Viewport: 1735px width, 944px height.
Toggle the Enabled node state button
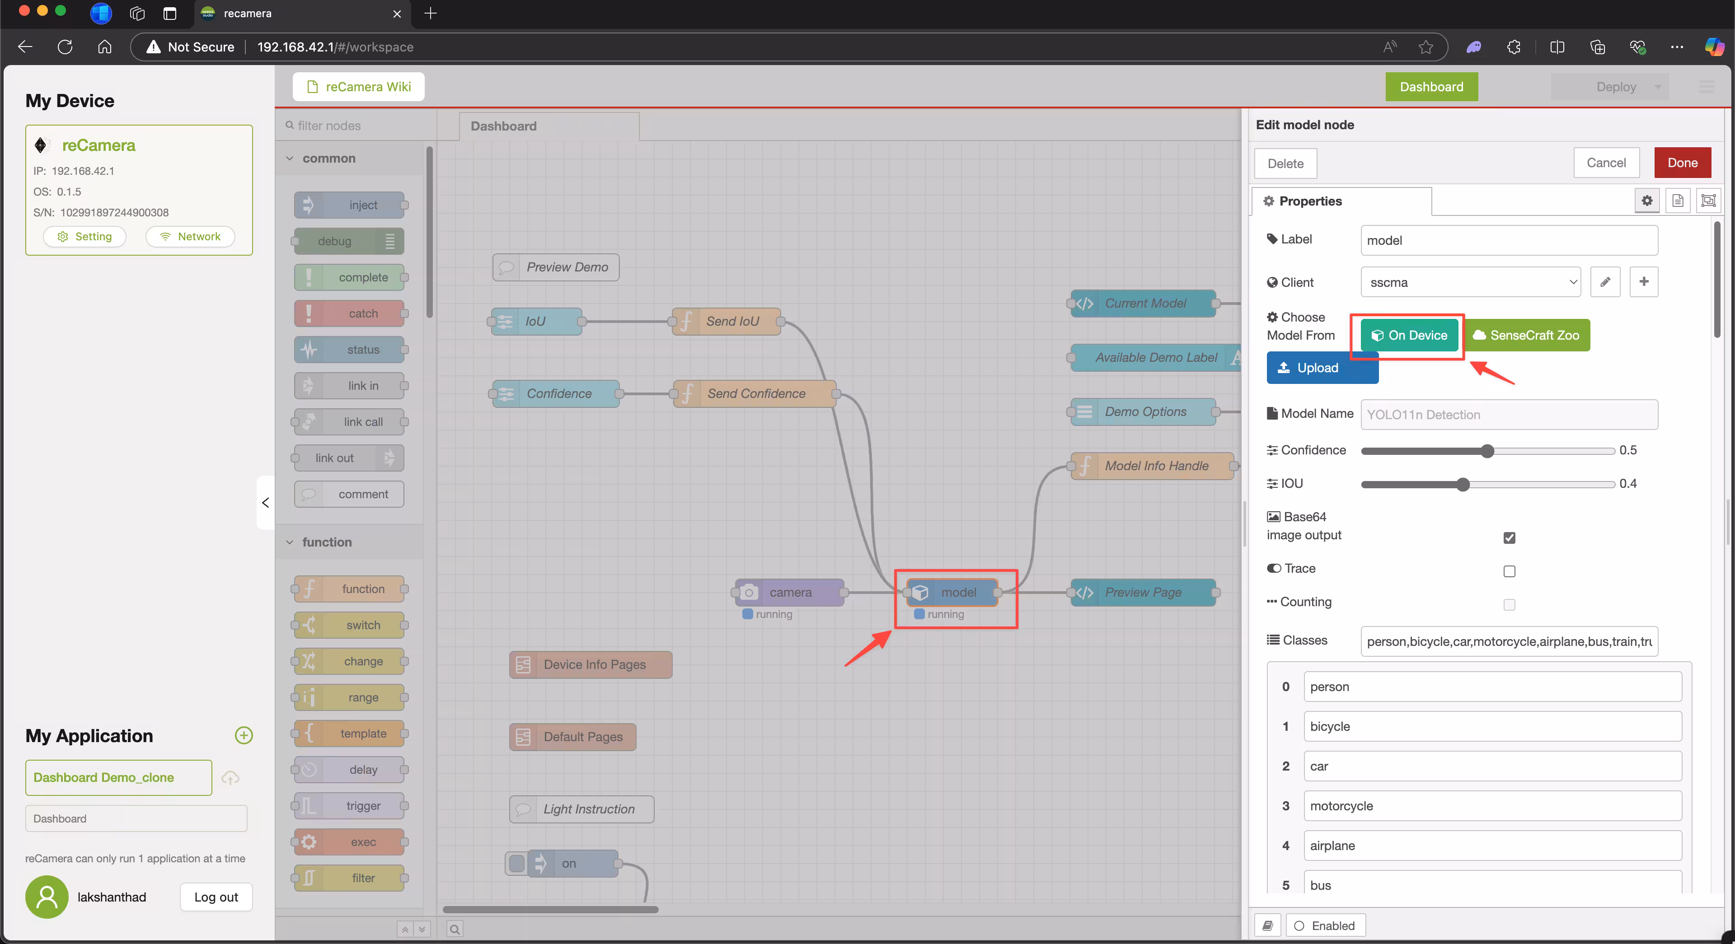pos(1325,926)
